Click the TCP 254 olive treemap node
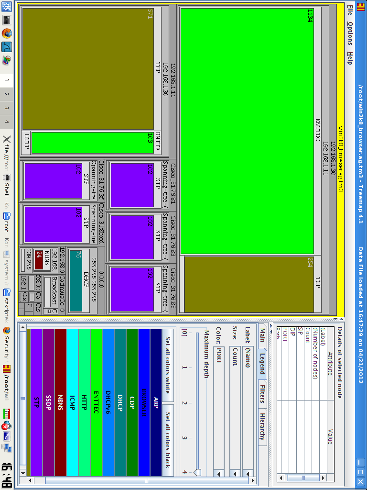 [x=248, y=284]
